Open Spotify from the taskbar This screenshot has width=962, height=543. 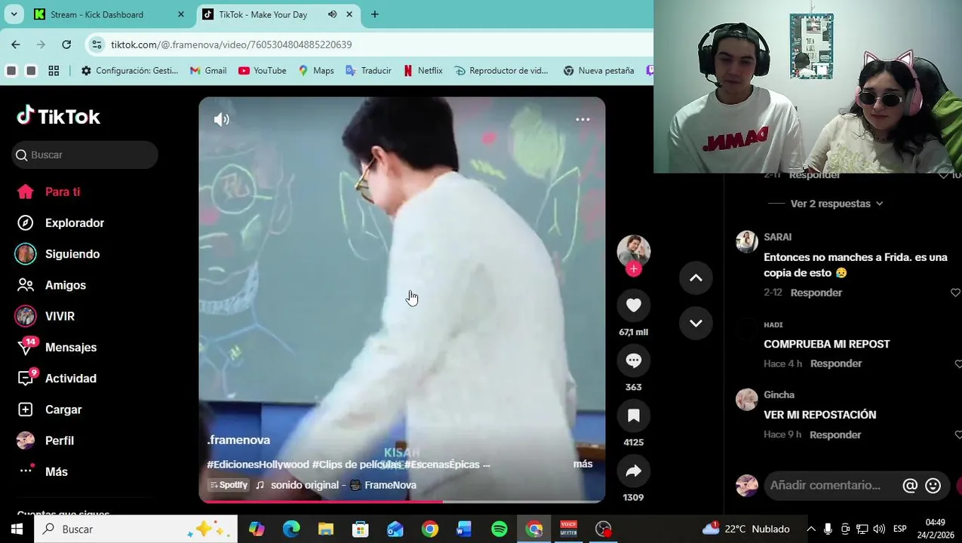tap(499, 529)
